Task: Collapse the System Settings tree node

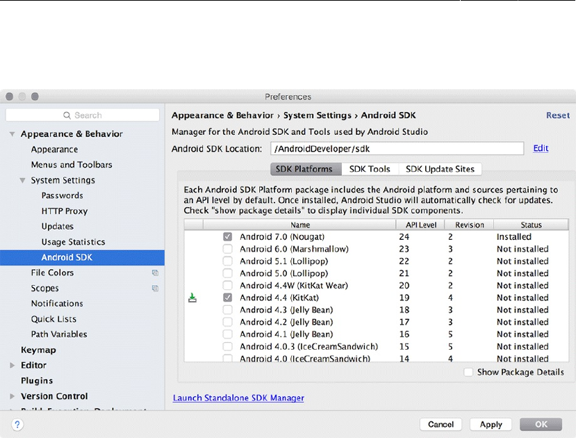Action: click(23, 181)
